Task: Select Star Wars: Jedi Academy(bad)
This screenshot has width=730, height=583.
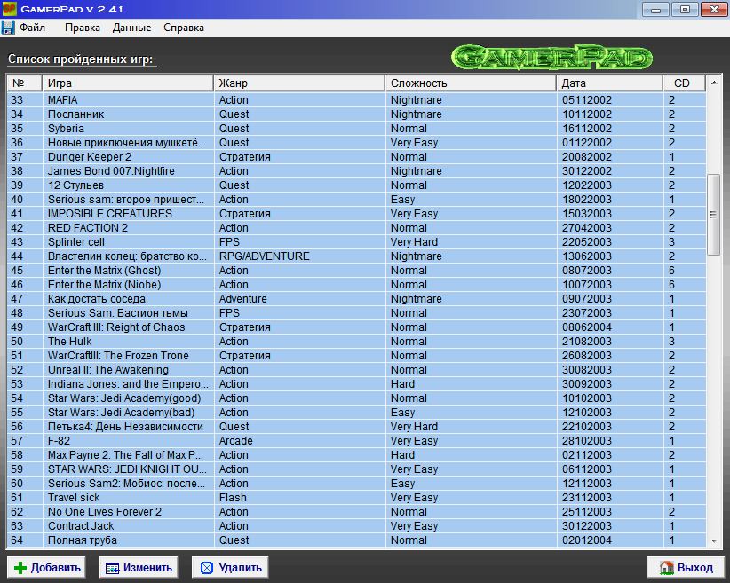Action: click(357, 413)
